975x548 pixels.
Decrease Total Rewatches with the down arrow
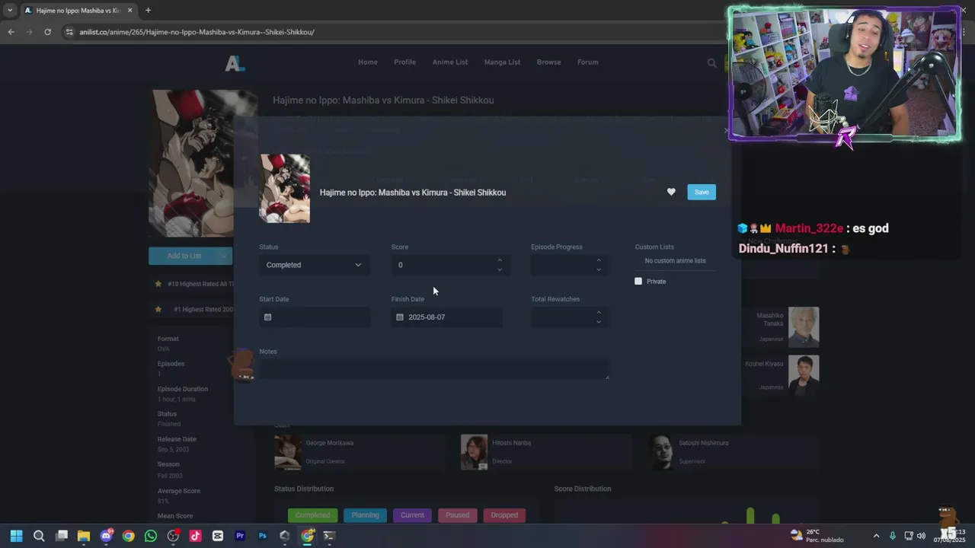[x=599, y=321]
